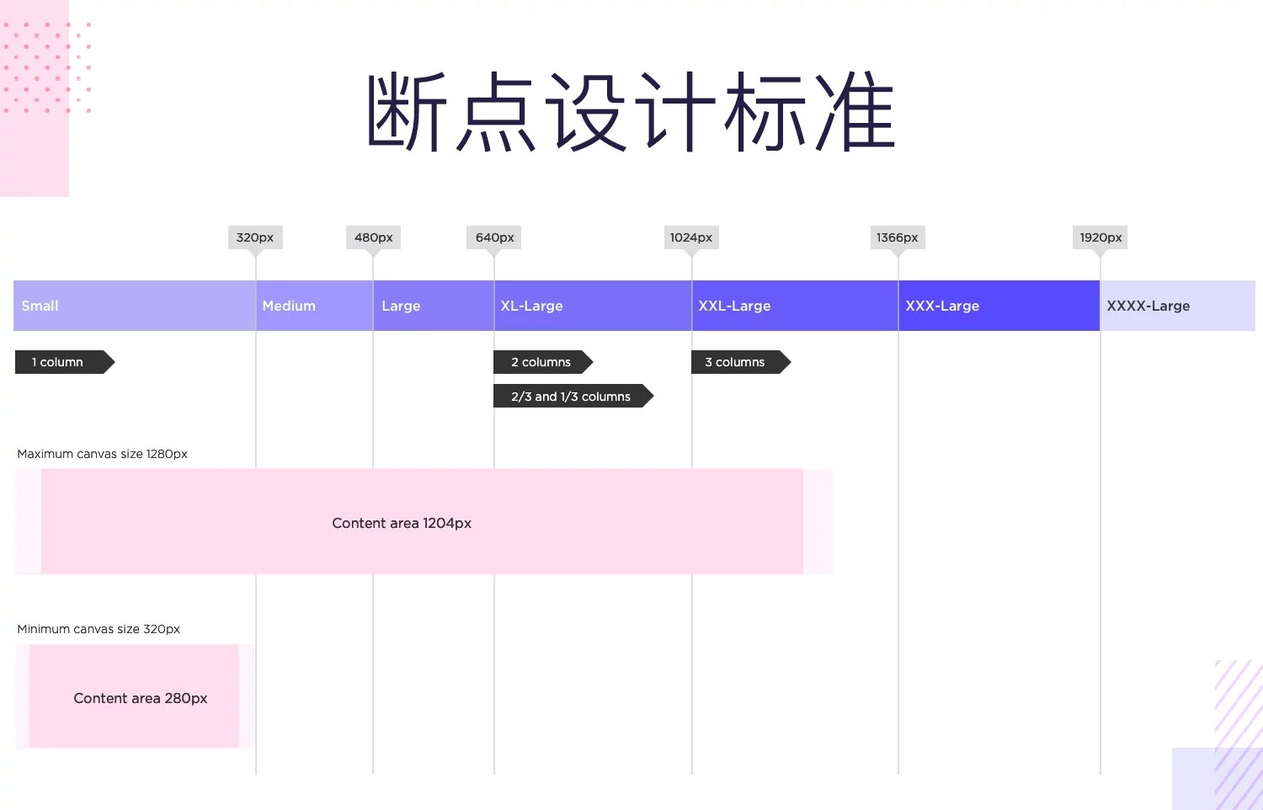Select the XL-Large range segment

[x=594, y=306]
